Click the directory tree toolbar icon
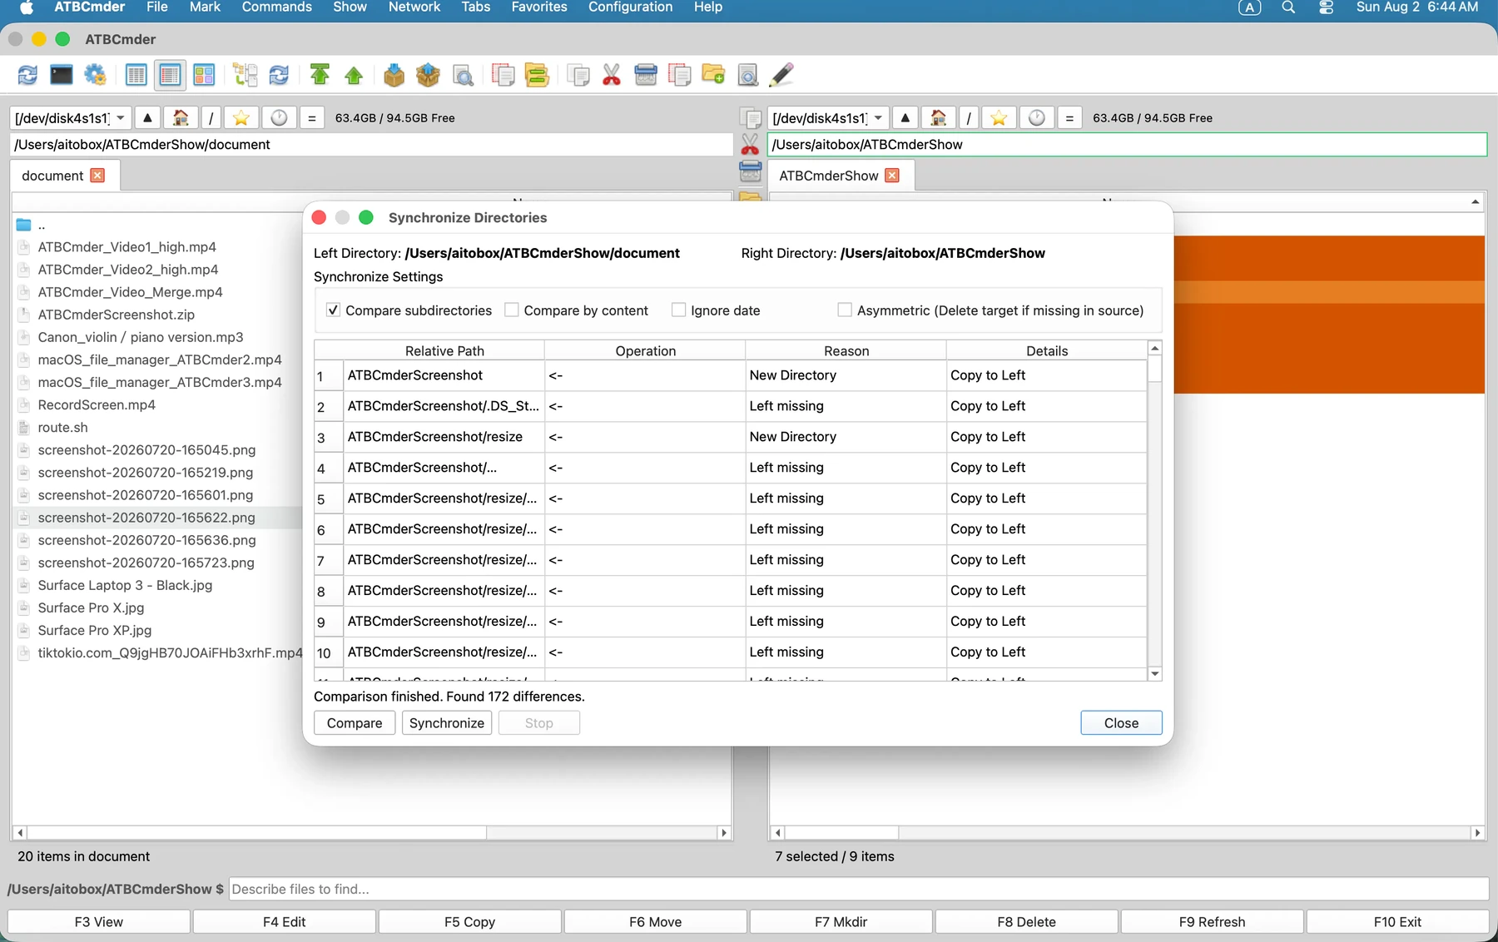This screenshot has height=942, width=1498. point(245,75)
